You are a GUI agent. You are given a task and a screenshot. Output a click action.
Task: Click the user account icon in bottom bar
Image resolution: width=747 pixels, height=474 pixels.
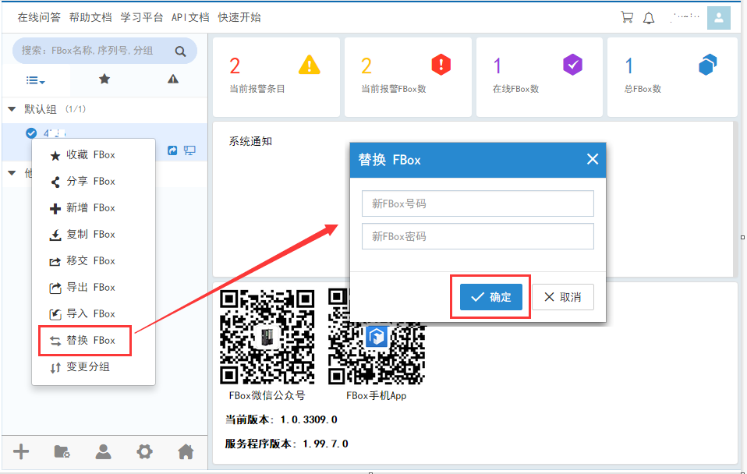click(x=103, y=451)
